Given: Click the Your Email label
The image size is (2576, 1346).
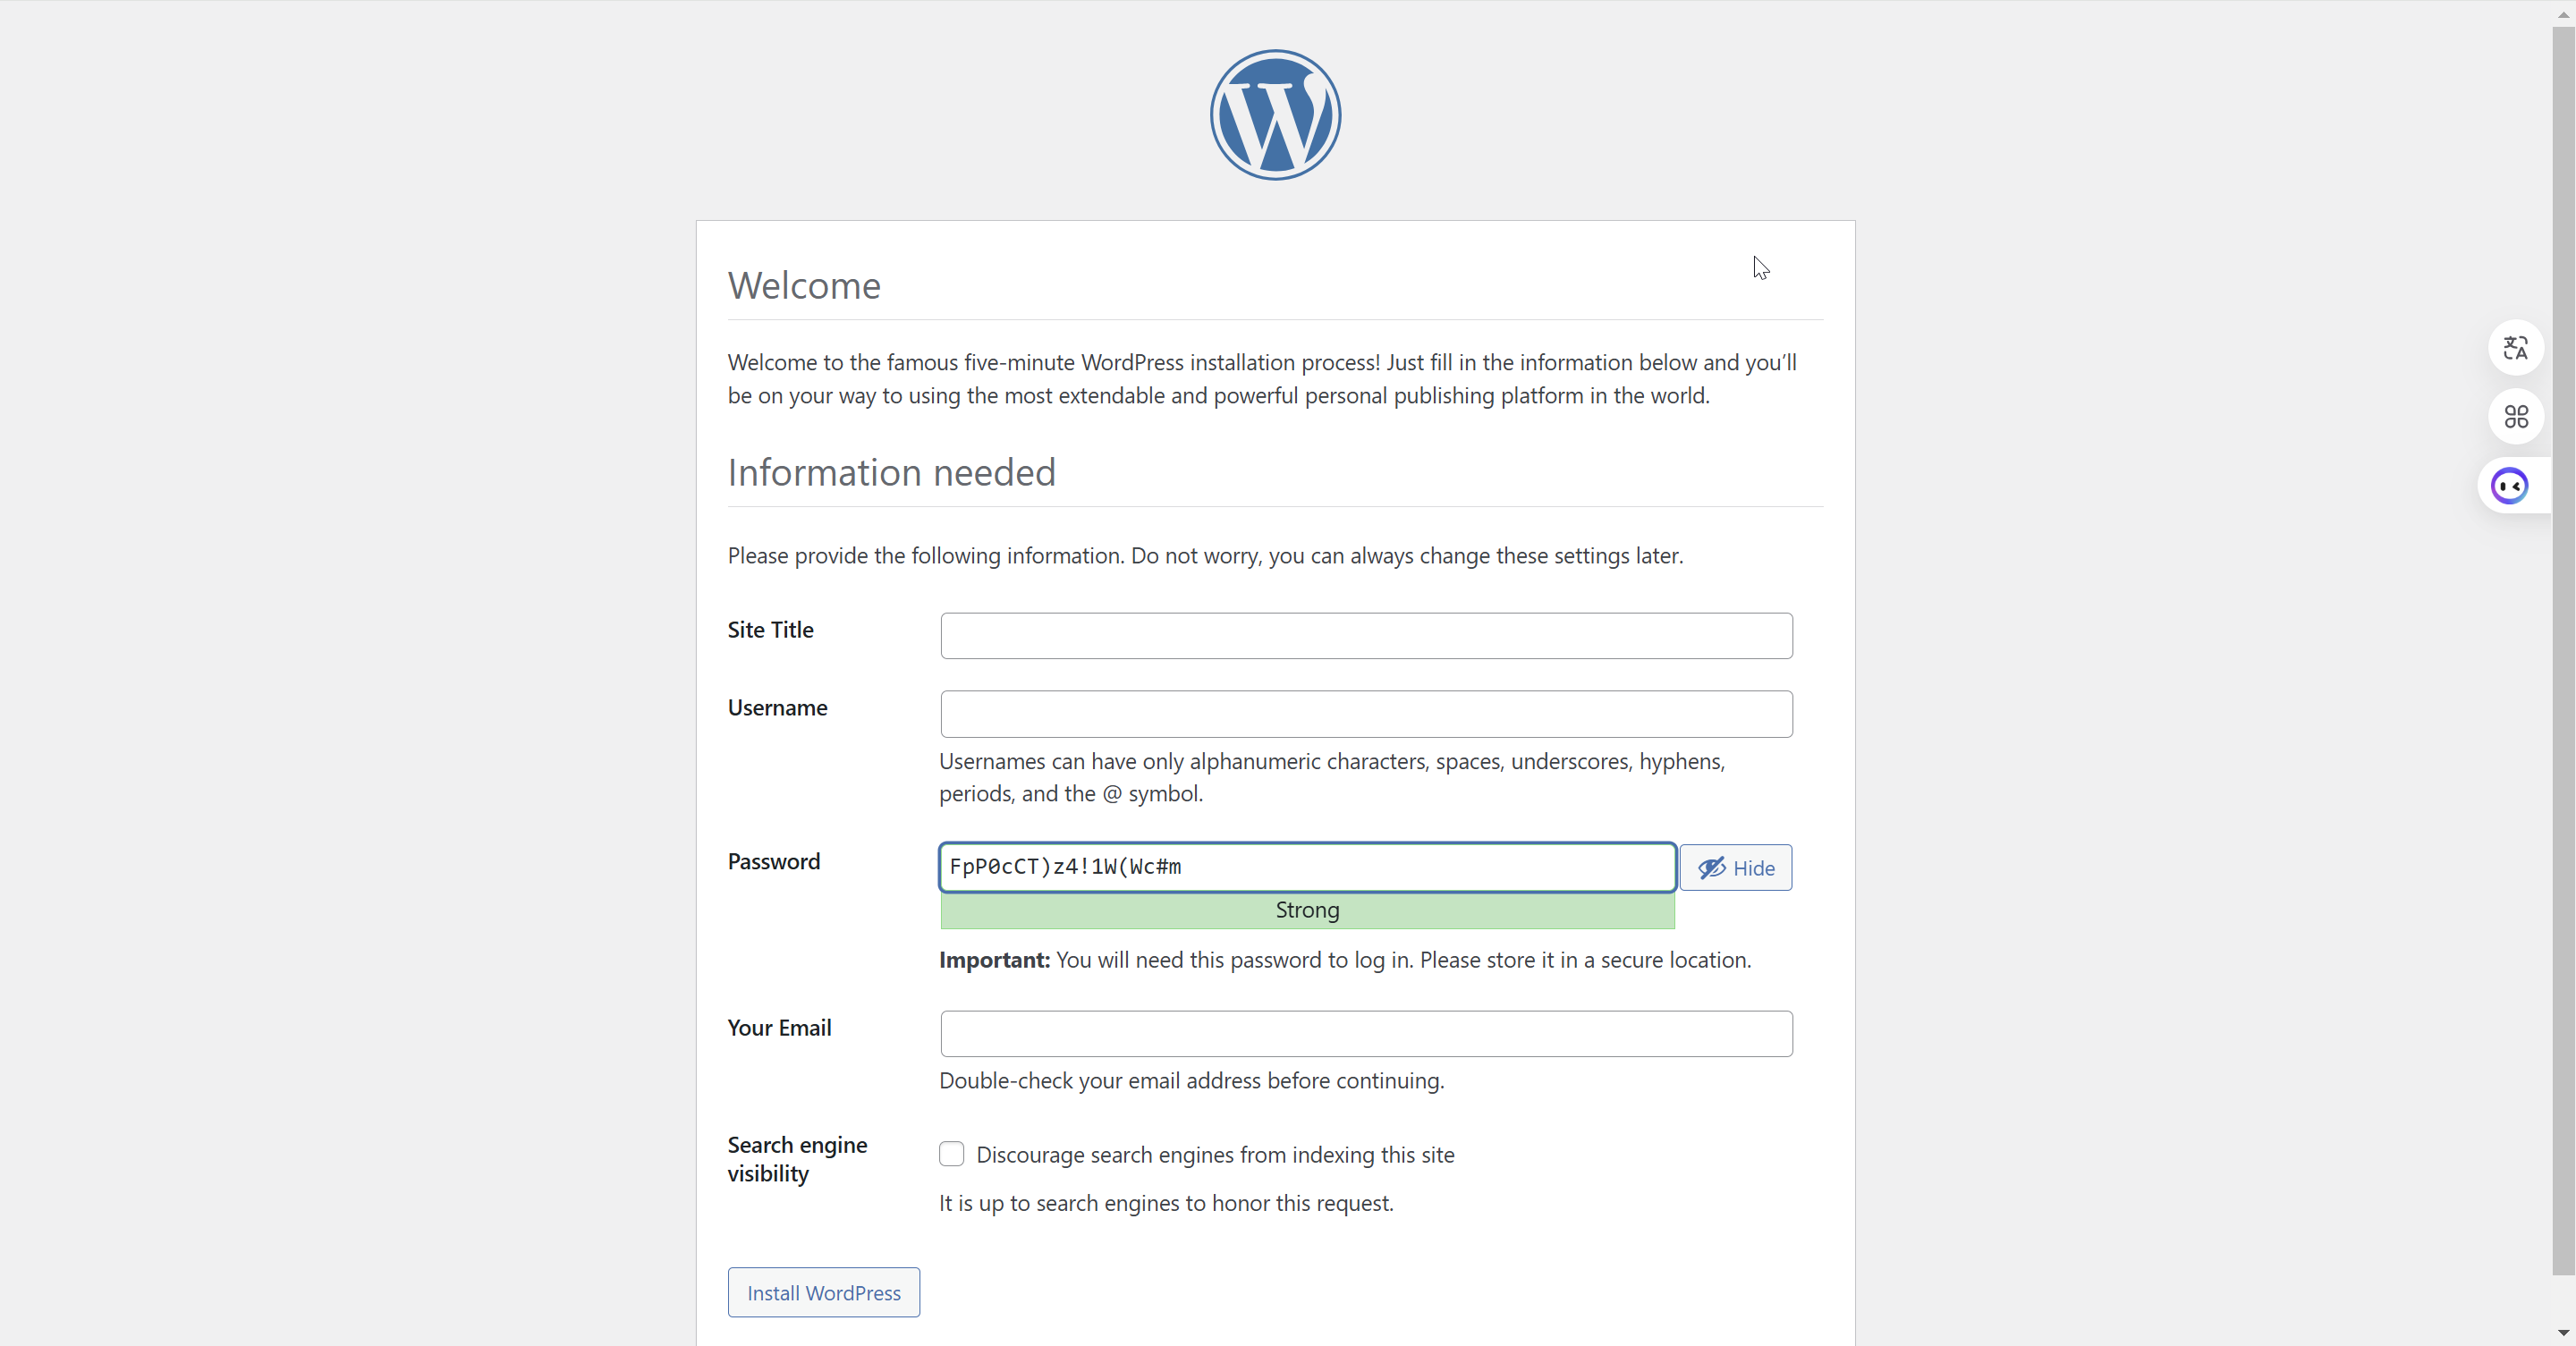Looking at the screenshot, I should 779,1028.
